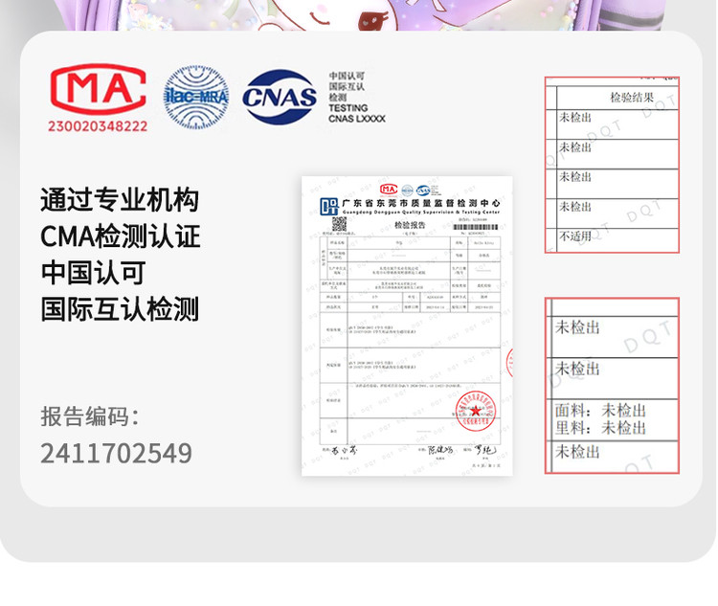The width and height of the screenshot is (718, 606).
Task: Click the 面料: 未检出 result row
Action: click(601, 411)
